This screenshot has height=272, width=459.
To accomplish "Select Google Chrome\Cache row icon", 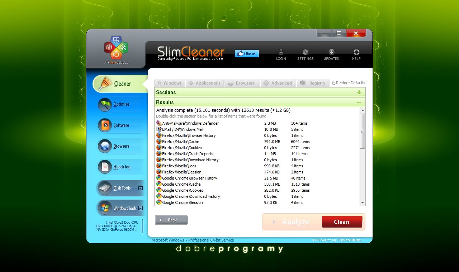I will 159,184.
